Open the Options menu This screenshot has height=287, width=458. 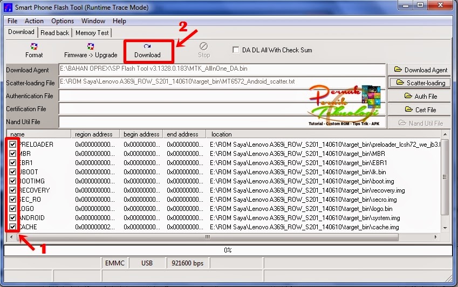click(63, 21)
